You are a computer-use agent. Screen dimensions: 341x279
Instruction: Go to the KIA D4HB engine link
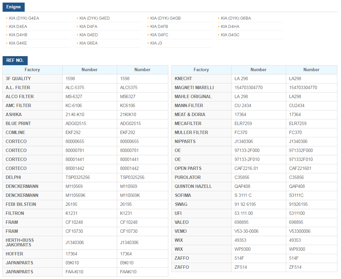pyautogui.click(x=18, y=35)
